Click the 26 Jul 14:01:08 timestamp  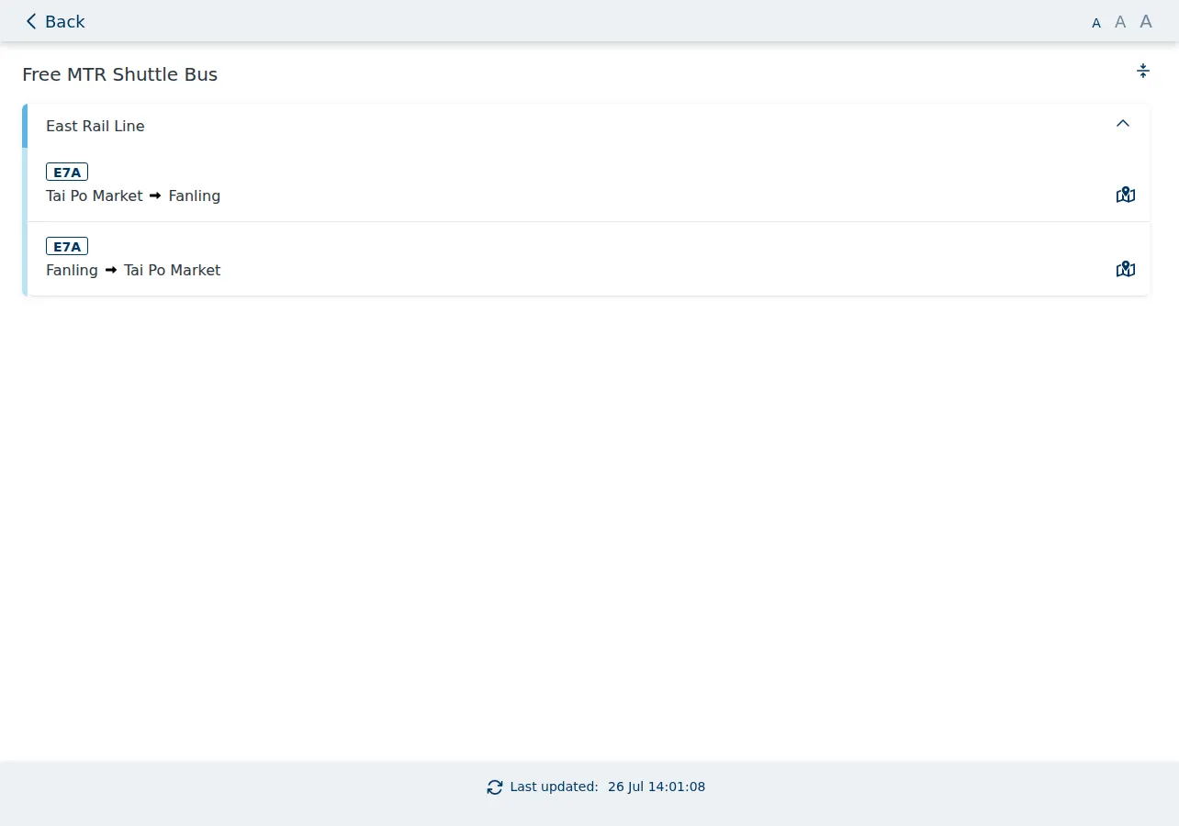click(657, 787)
